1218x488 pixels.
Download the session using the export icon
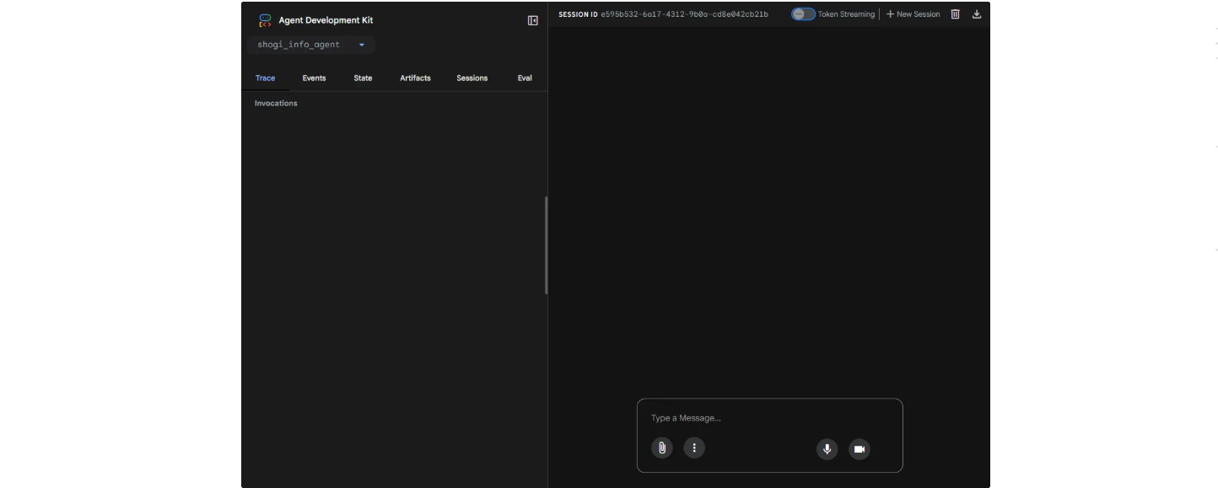click(977, 14)
